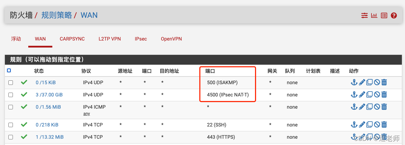
Task: Edit the IPv4 ICMP rule
Action: pos(362,107)
